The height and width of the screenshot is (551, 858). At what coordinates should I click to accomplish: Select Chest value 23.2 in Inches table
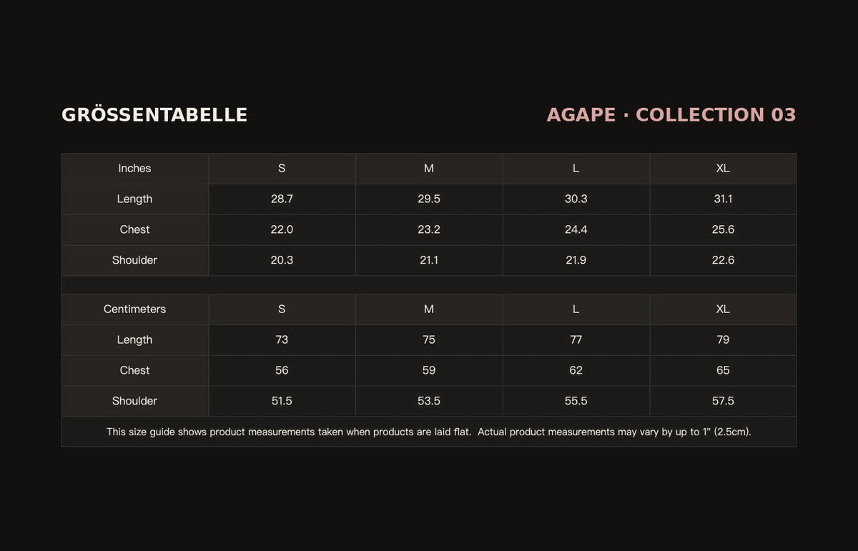coord(429,230)
